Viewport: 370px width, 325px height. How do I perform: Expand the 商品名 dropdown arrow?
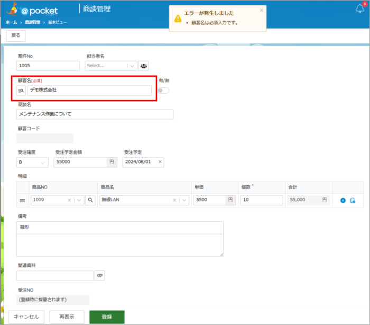(184, 200)
